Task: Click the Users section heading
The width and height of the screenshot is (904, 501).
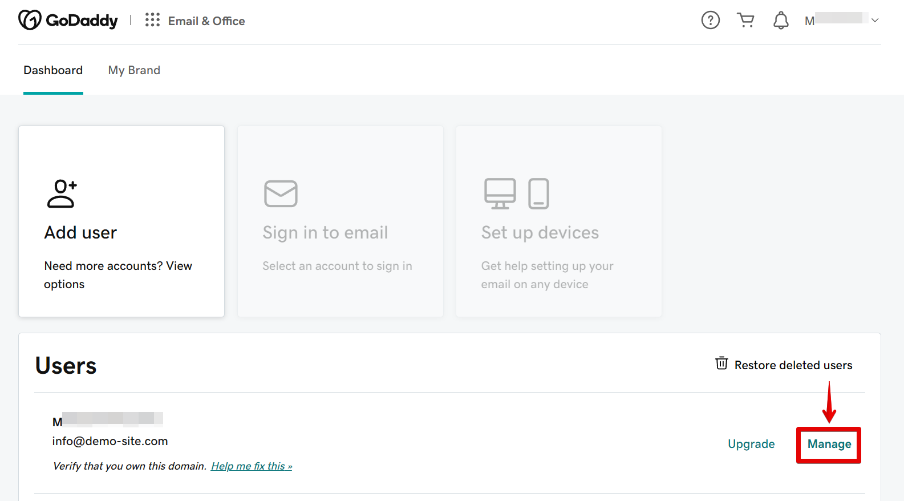Action: (x=66, y=366)
